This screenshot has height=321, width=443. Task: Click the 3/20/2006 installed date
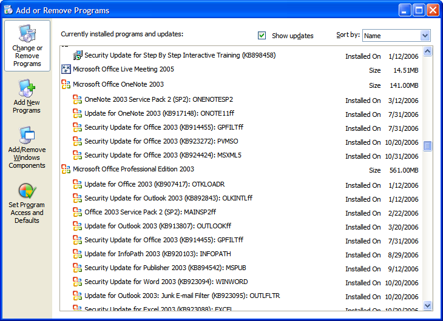pos(403,227)
